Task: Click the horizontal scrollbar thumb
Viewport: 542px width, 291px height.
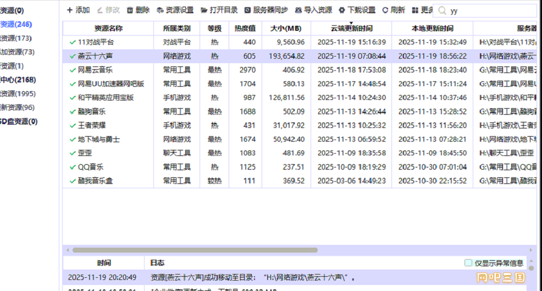Action: click(x=195, y=250)
